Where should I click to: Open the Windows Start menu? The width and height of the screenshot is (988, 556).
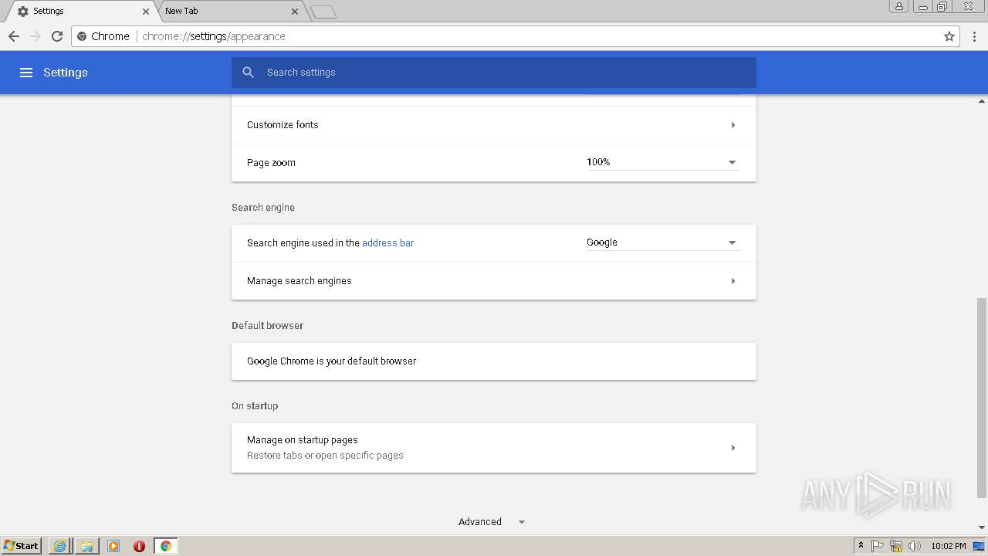point(21,546)
